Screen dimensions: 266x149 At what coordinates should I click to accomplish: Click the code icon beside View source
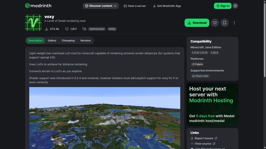(192, 143)
